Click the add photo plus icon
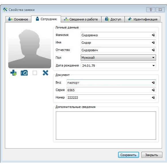Screen dimensions: 167x167 click(14, 73)
